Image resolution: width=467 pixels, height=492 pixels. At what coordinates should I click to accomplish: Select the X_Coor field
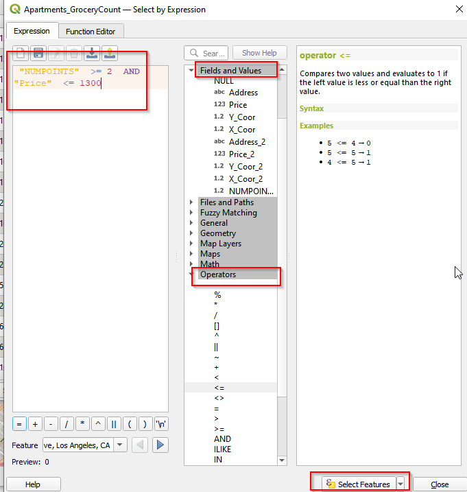[x=242, y=129]
